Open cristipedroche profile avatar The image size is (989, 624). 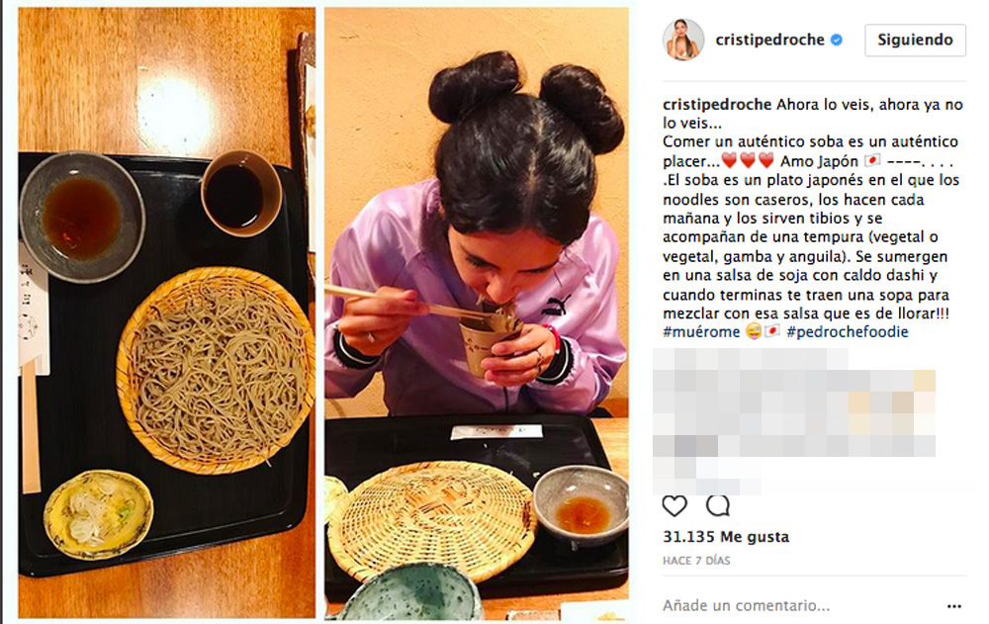coord(683,40)
